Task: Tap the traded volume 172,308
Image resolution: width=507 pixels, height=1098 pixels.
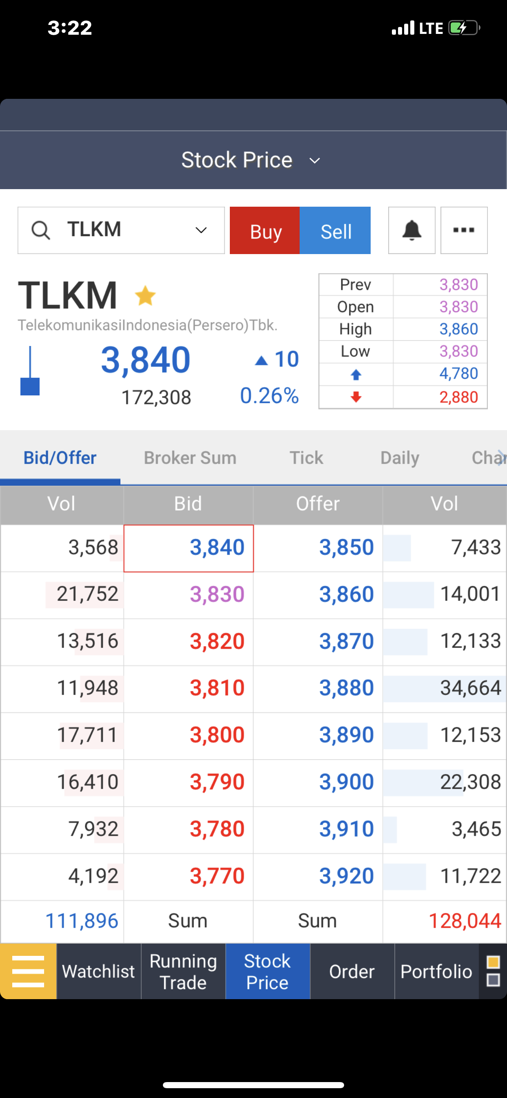Action: click(x=156, y=398)
